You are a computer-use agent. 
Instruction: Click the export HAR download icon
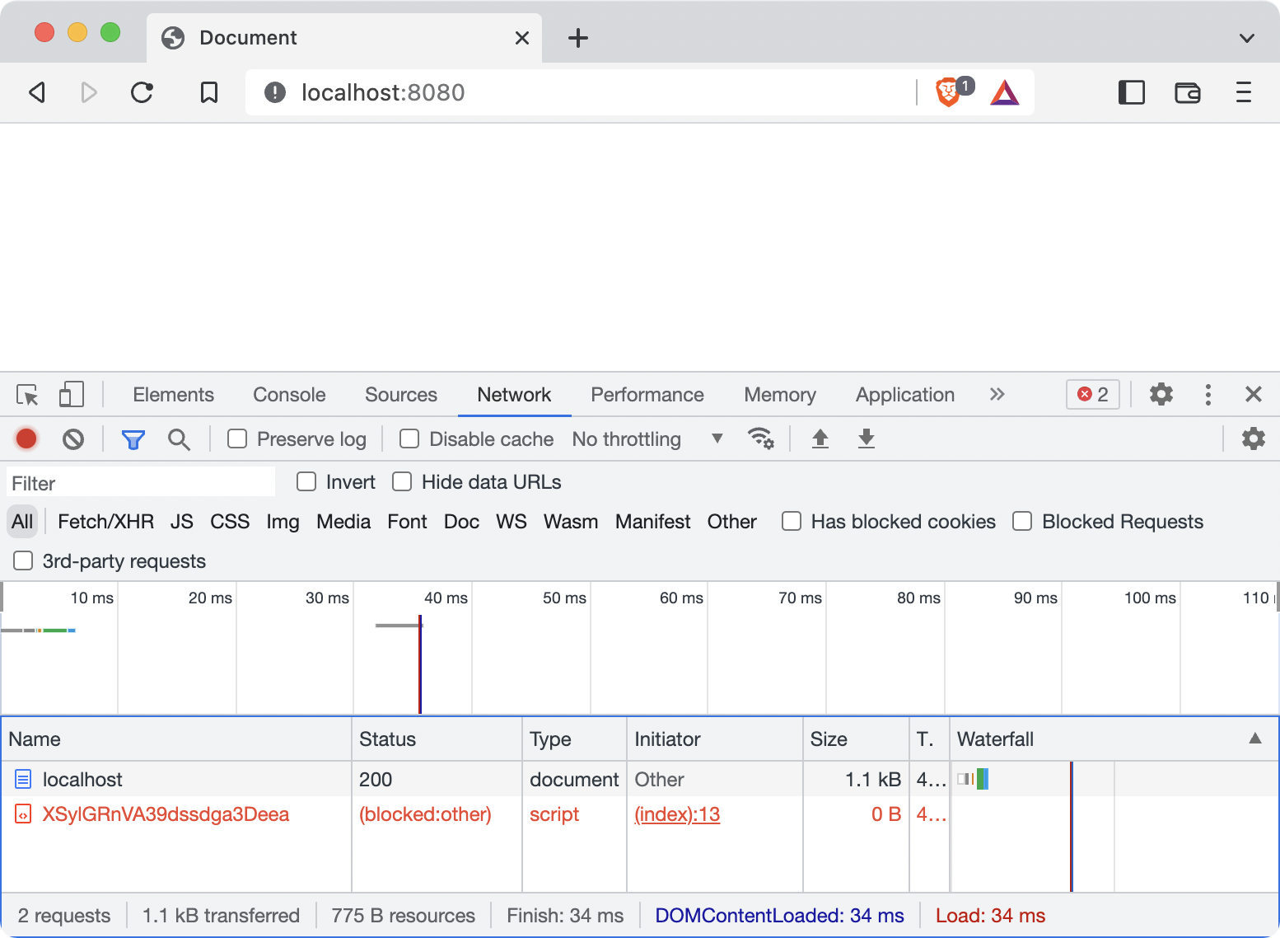click(x=866, y=439)
